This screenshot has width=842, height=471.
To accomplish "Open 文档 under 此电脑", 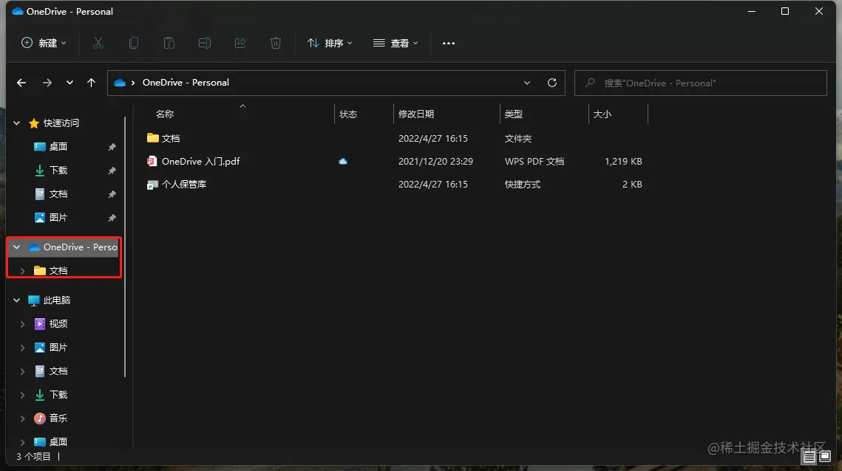I will coord(58,371).
